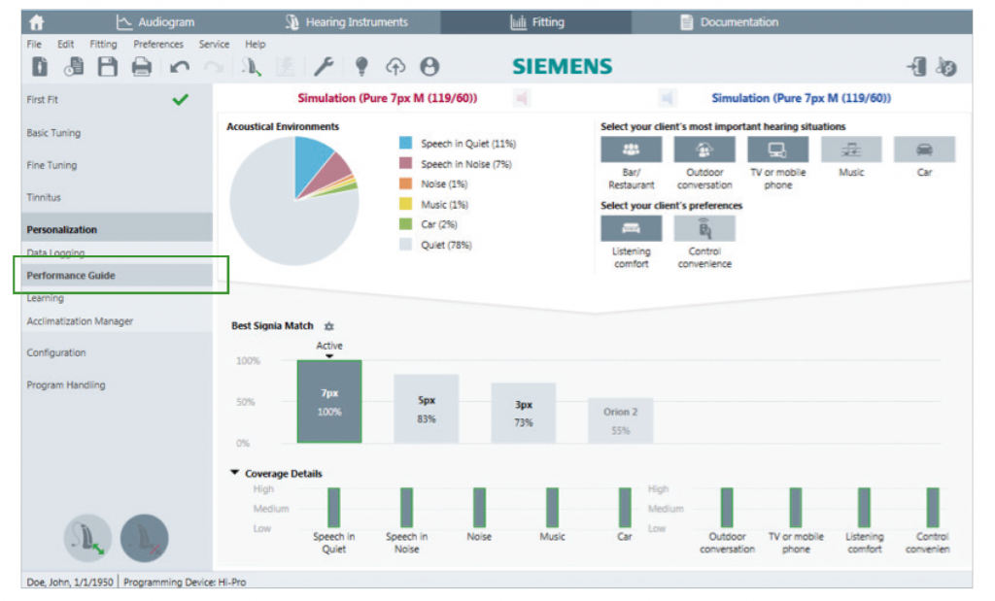Toggle Outdoor conversation hearing situation
This screenshot has height=601, width=995.
[704, 150]
